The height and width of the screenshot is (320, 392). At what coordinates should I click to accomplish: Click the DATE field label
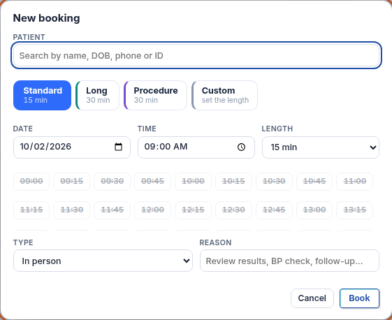23,129
